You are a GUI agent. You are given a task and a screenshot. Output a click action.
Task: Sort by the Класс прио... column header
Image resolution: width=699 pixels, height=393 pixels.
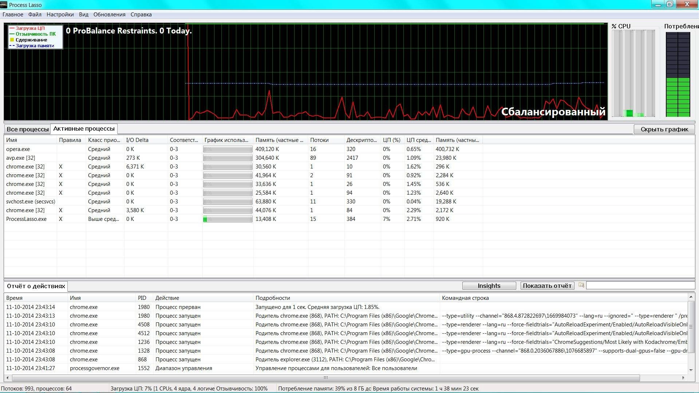[105, 140]
